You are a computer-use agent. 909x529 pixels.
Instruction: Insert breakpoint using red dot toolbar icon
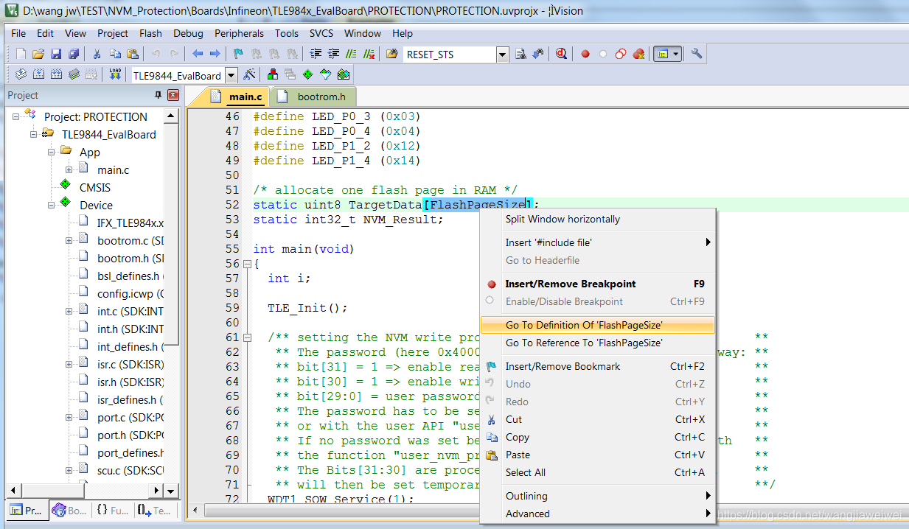pos(585,54)
